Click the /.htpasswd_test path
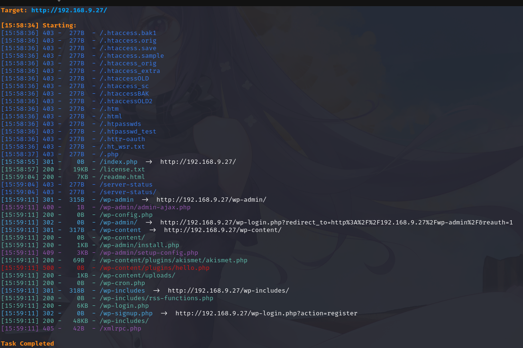The height and width of the screenshot is (348, 523). [128, 132]
